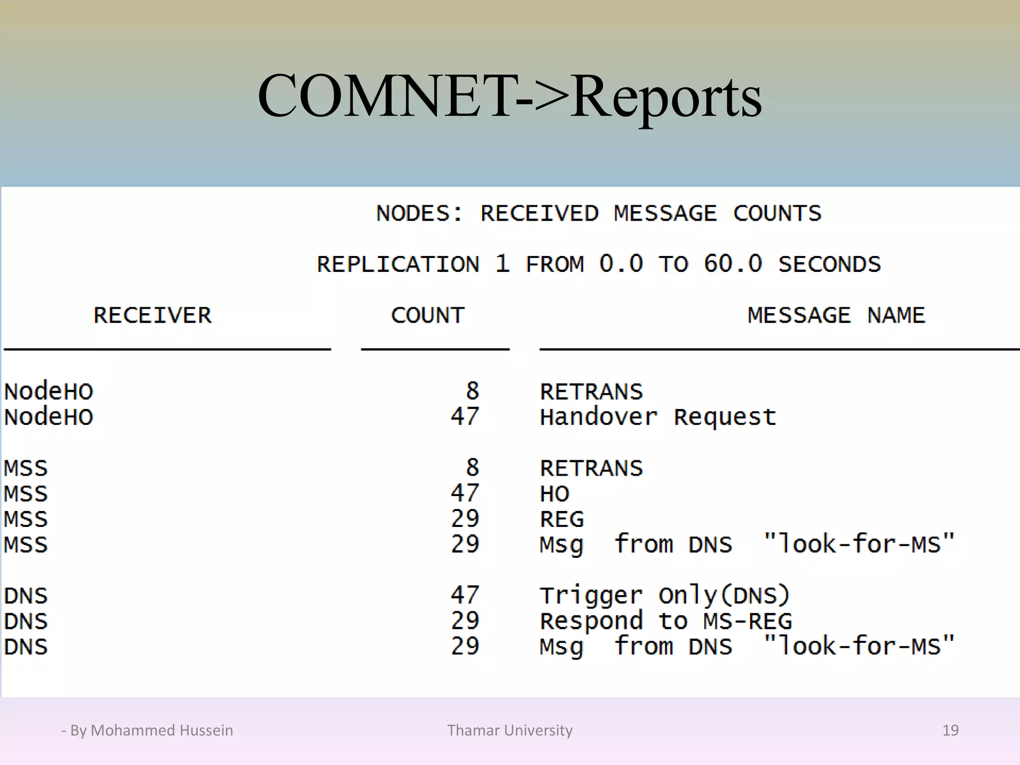The image size is (1020, 765).
Task: Click the MSS RETRANS message entry
Action: pos(591,468)
